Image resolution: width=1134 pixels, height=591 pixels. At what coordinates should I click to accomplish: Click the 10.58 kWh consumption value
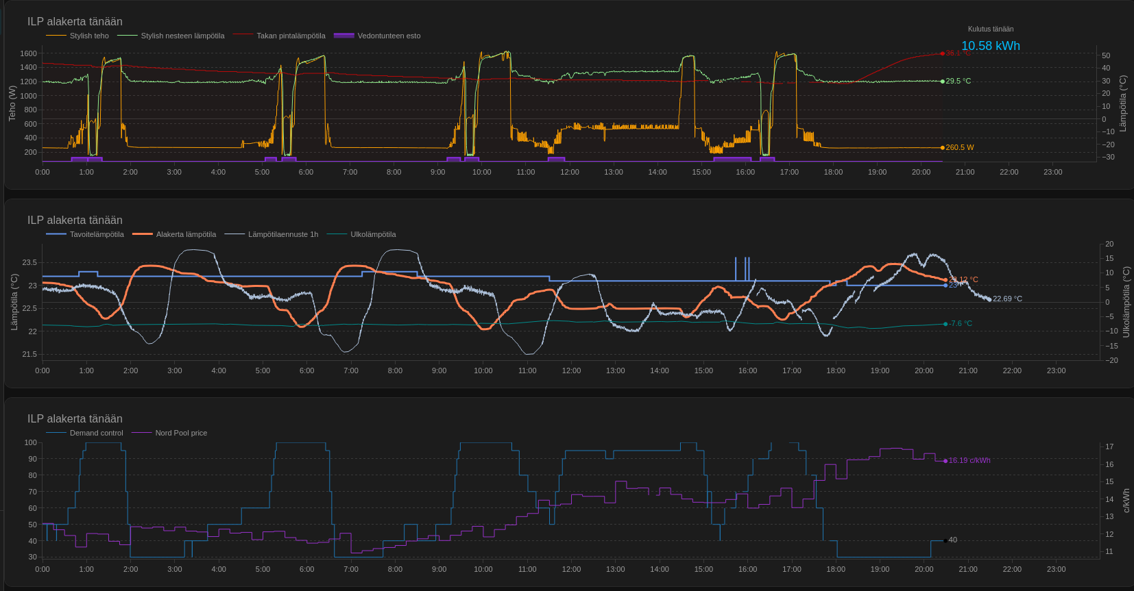click(990, 46)
